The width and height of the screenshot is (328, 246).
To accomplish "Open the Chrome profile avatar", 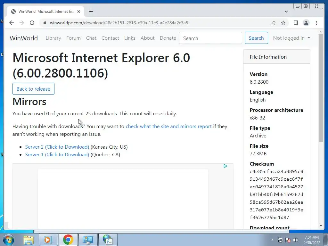I will tap(306, 23).
